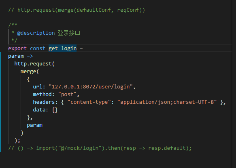Click the 登录接口 comment text
Viewport: 236px width, 168px height.
click(69, 33)
